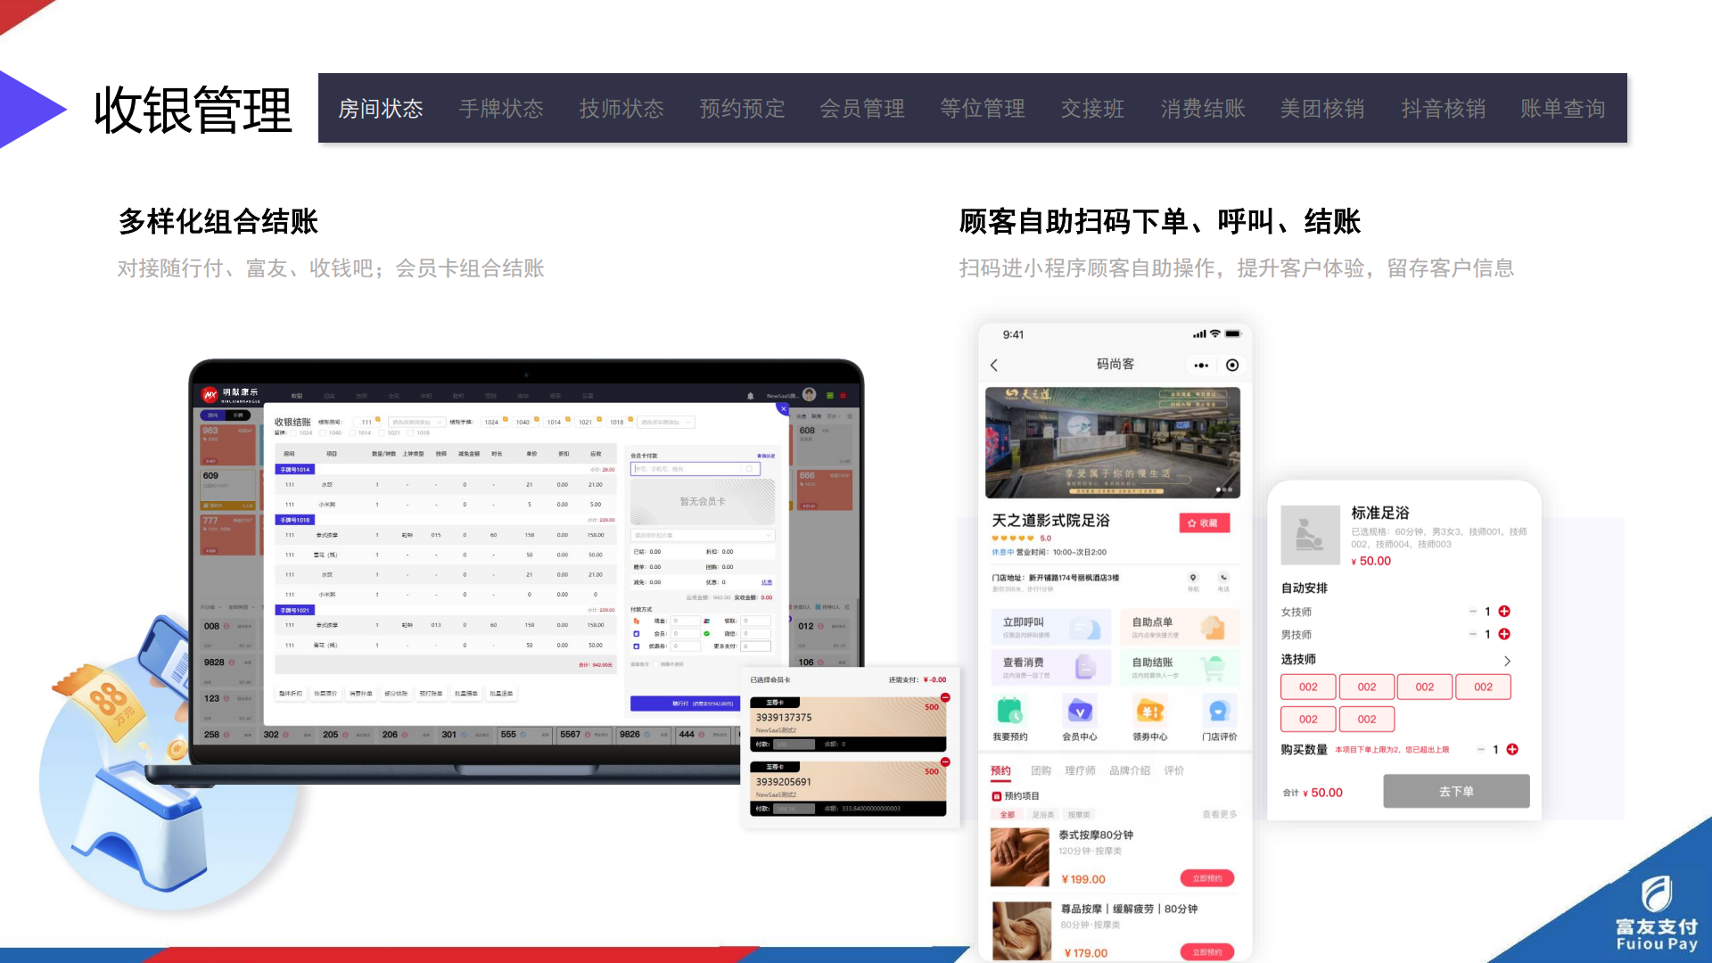Image resolution: width=1712 pixels, height=963 pixels.
Task: Click the mini program back arrow
Action: point(994,366)
